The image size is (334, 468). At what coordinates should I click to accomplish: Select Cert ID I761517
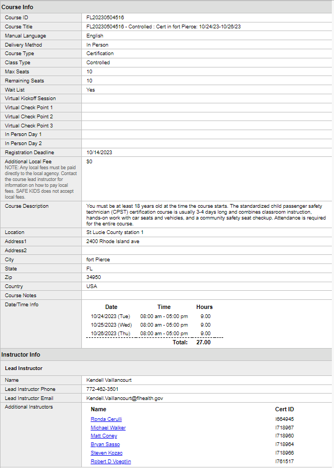coord(284,462)
